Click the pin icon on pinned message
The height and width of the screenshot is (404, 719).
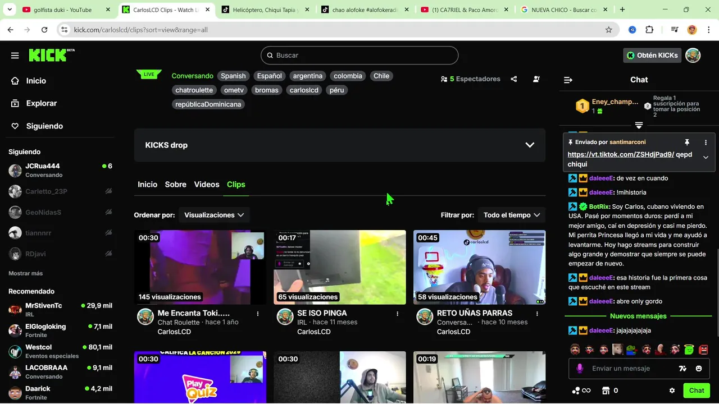[x=686, y=143]
